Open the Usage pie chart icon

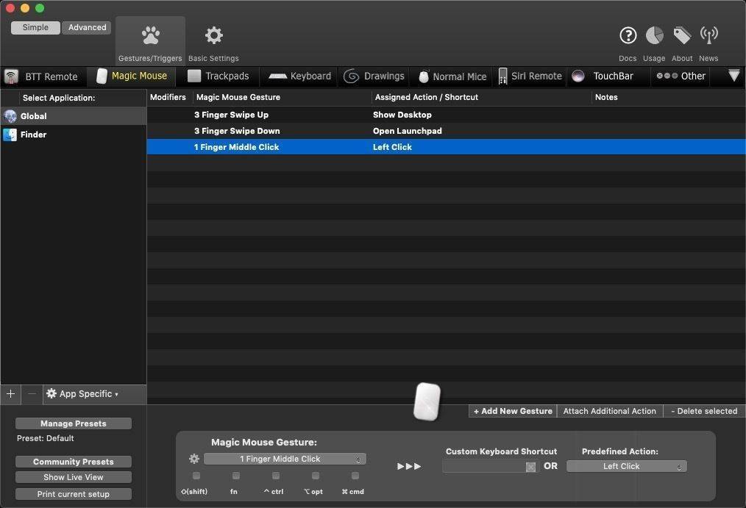[x=654, y=35]
